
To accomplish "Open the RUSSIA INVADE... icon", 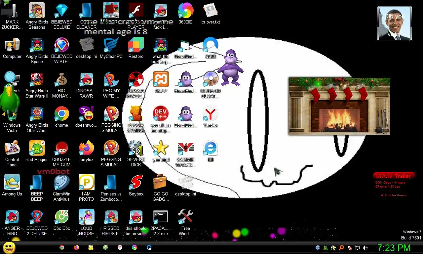I will click(x=136, y=85).
